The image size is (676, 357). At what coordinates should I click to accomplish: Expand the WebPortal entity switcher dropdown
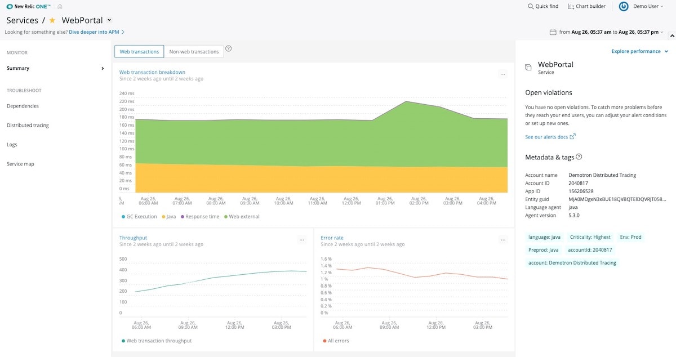click(109, 20)
